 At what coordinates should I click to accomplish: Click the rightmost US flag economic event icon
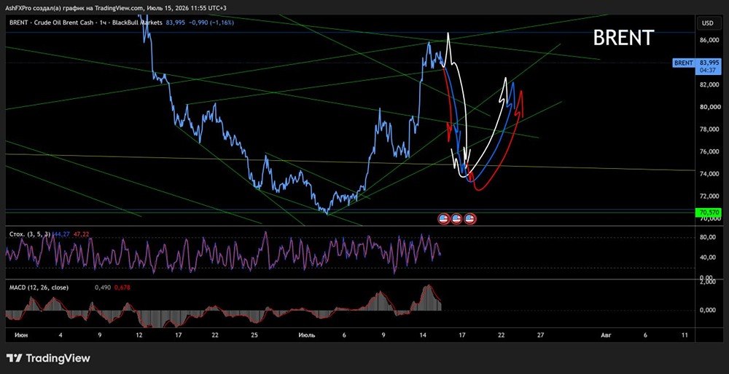click(x=470, y=219)
